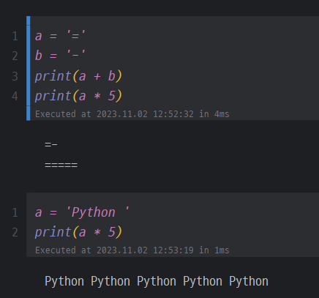Viewport: 319px width, 298px height.
Task: Click line number 2 in second cell gutter
Action: (15, 232)
